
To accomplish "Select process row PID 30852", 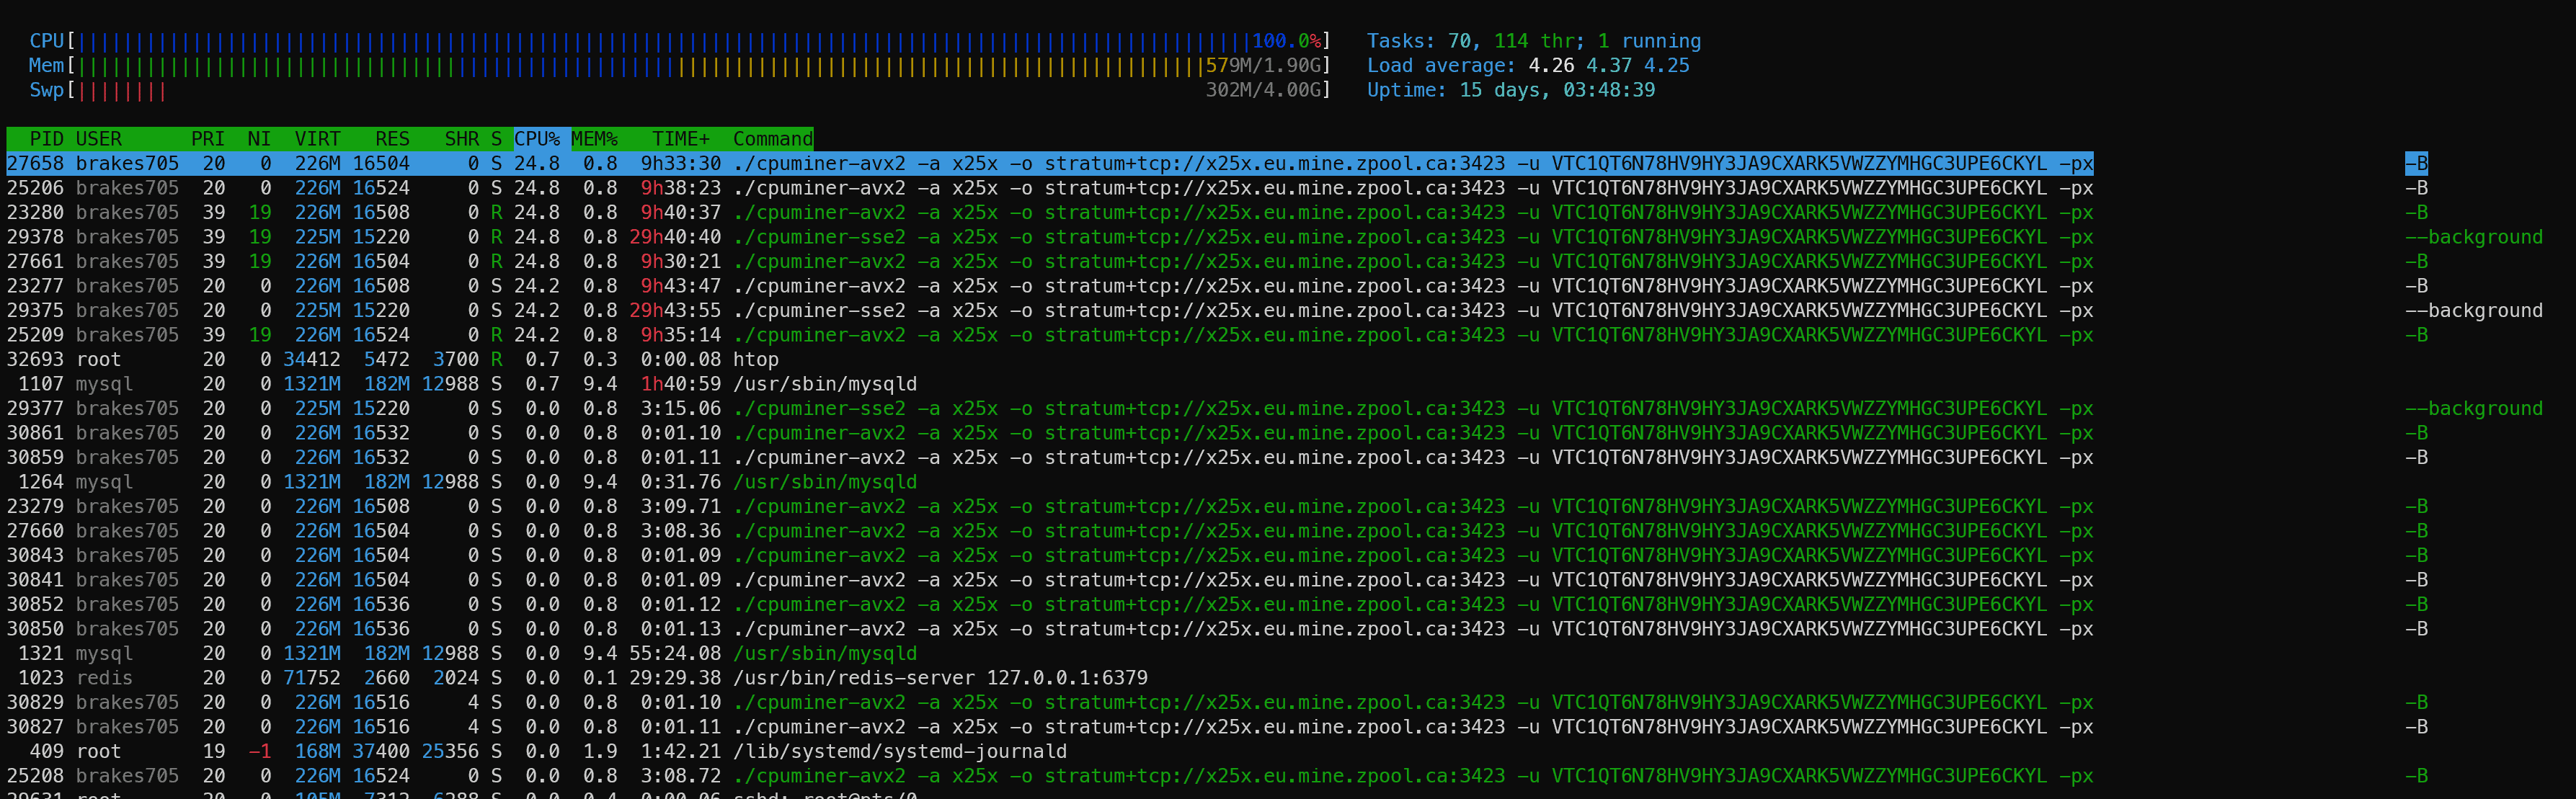I will 1217,604.
